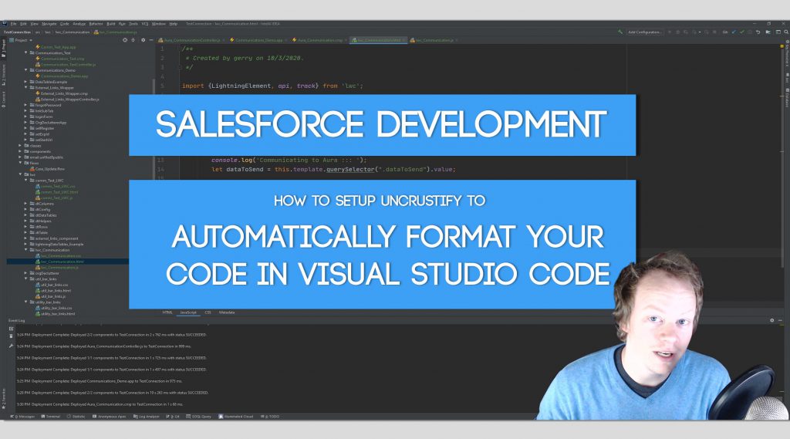790x439 pixels.
Task: Switch to lwc_Communication.js editor tab
Action: (434, 40)
